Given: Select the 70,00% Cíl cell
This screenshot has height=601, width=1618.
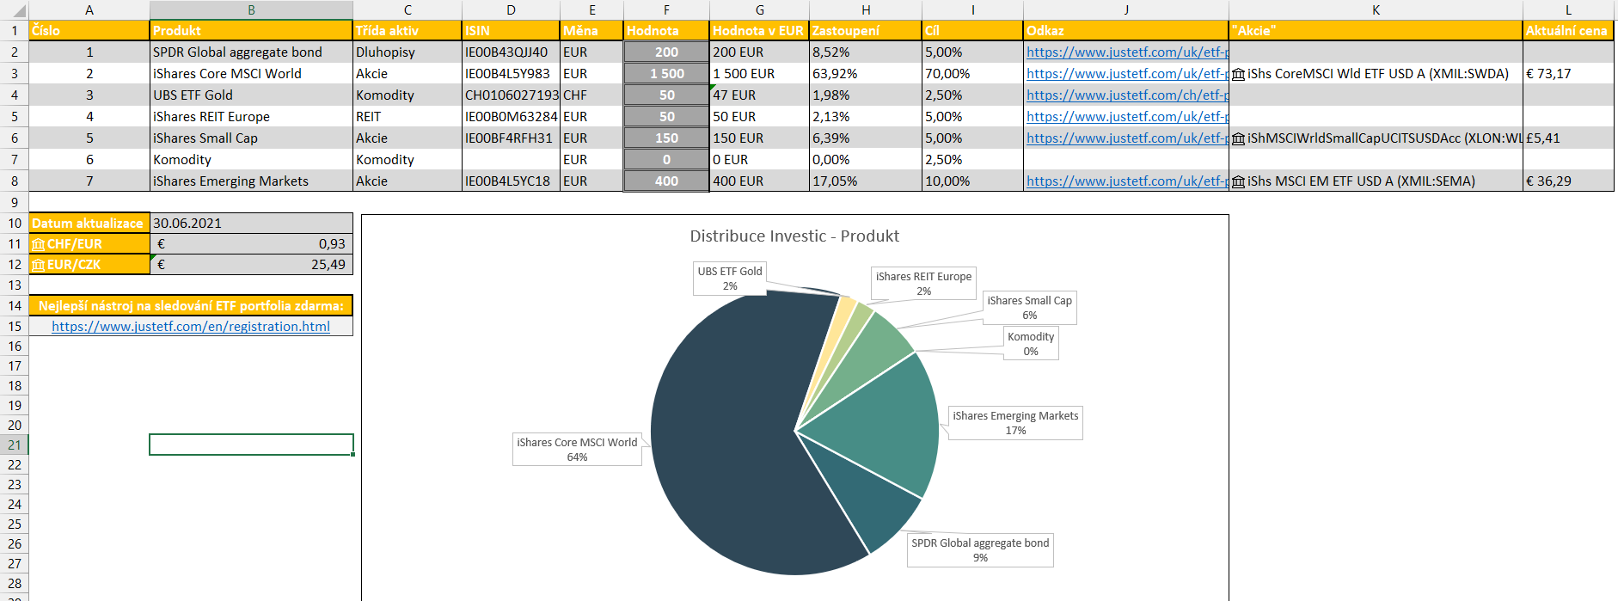Looking at the screenshot, I should pos(972,74).
